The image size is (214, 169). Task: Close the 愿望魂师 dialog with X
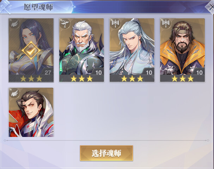(x=210, y=7)
